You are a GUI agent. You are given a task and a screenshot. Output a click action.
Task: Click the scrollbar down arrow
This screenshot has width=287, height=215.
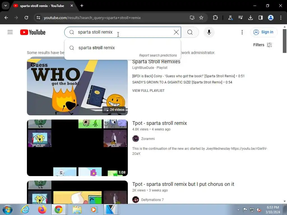click(x=284, y=202)
